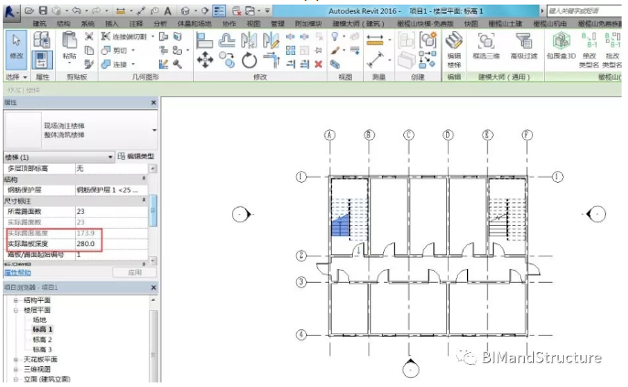Click the 实际踏板深度 value field 280.0
Screen dimensions: 628x387
(x=112, y=244)
